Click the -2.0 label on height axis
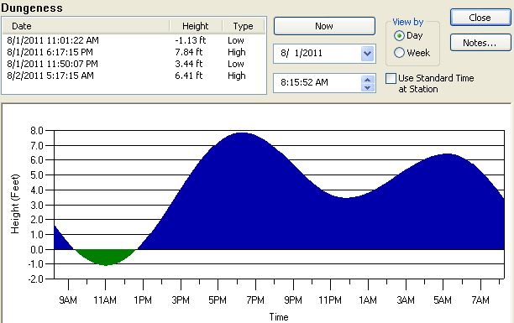The image size is (514, 323). pyautogui.click(x=35, y=279)
